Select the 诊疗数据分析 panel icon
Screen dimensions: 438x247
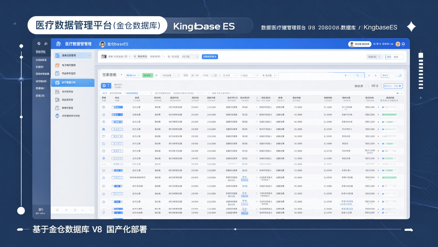[x=57, y=83]
